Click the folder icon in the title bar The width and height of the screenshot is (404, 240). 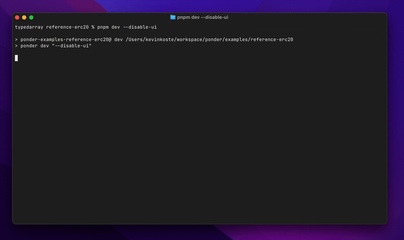[173, 17]
